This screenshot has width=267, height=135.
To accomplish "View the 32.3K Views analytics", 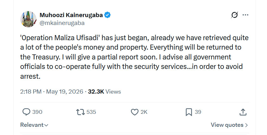I will (x=105, y=92).
